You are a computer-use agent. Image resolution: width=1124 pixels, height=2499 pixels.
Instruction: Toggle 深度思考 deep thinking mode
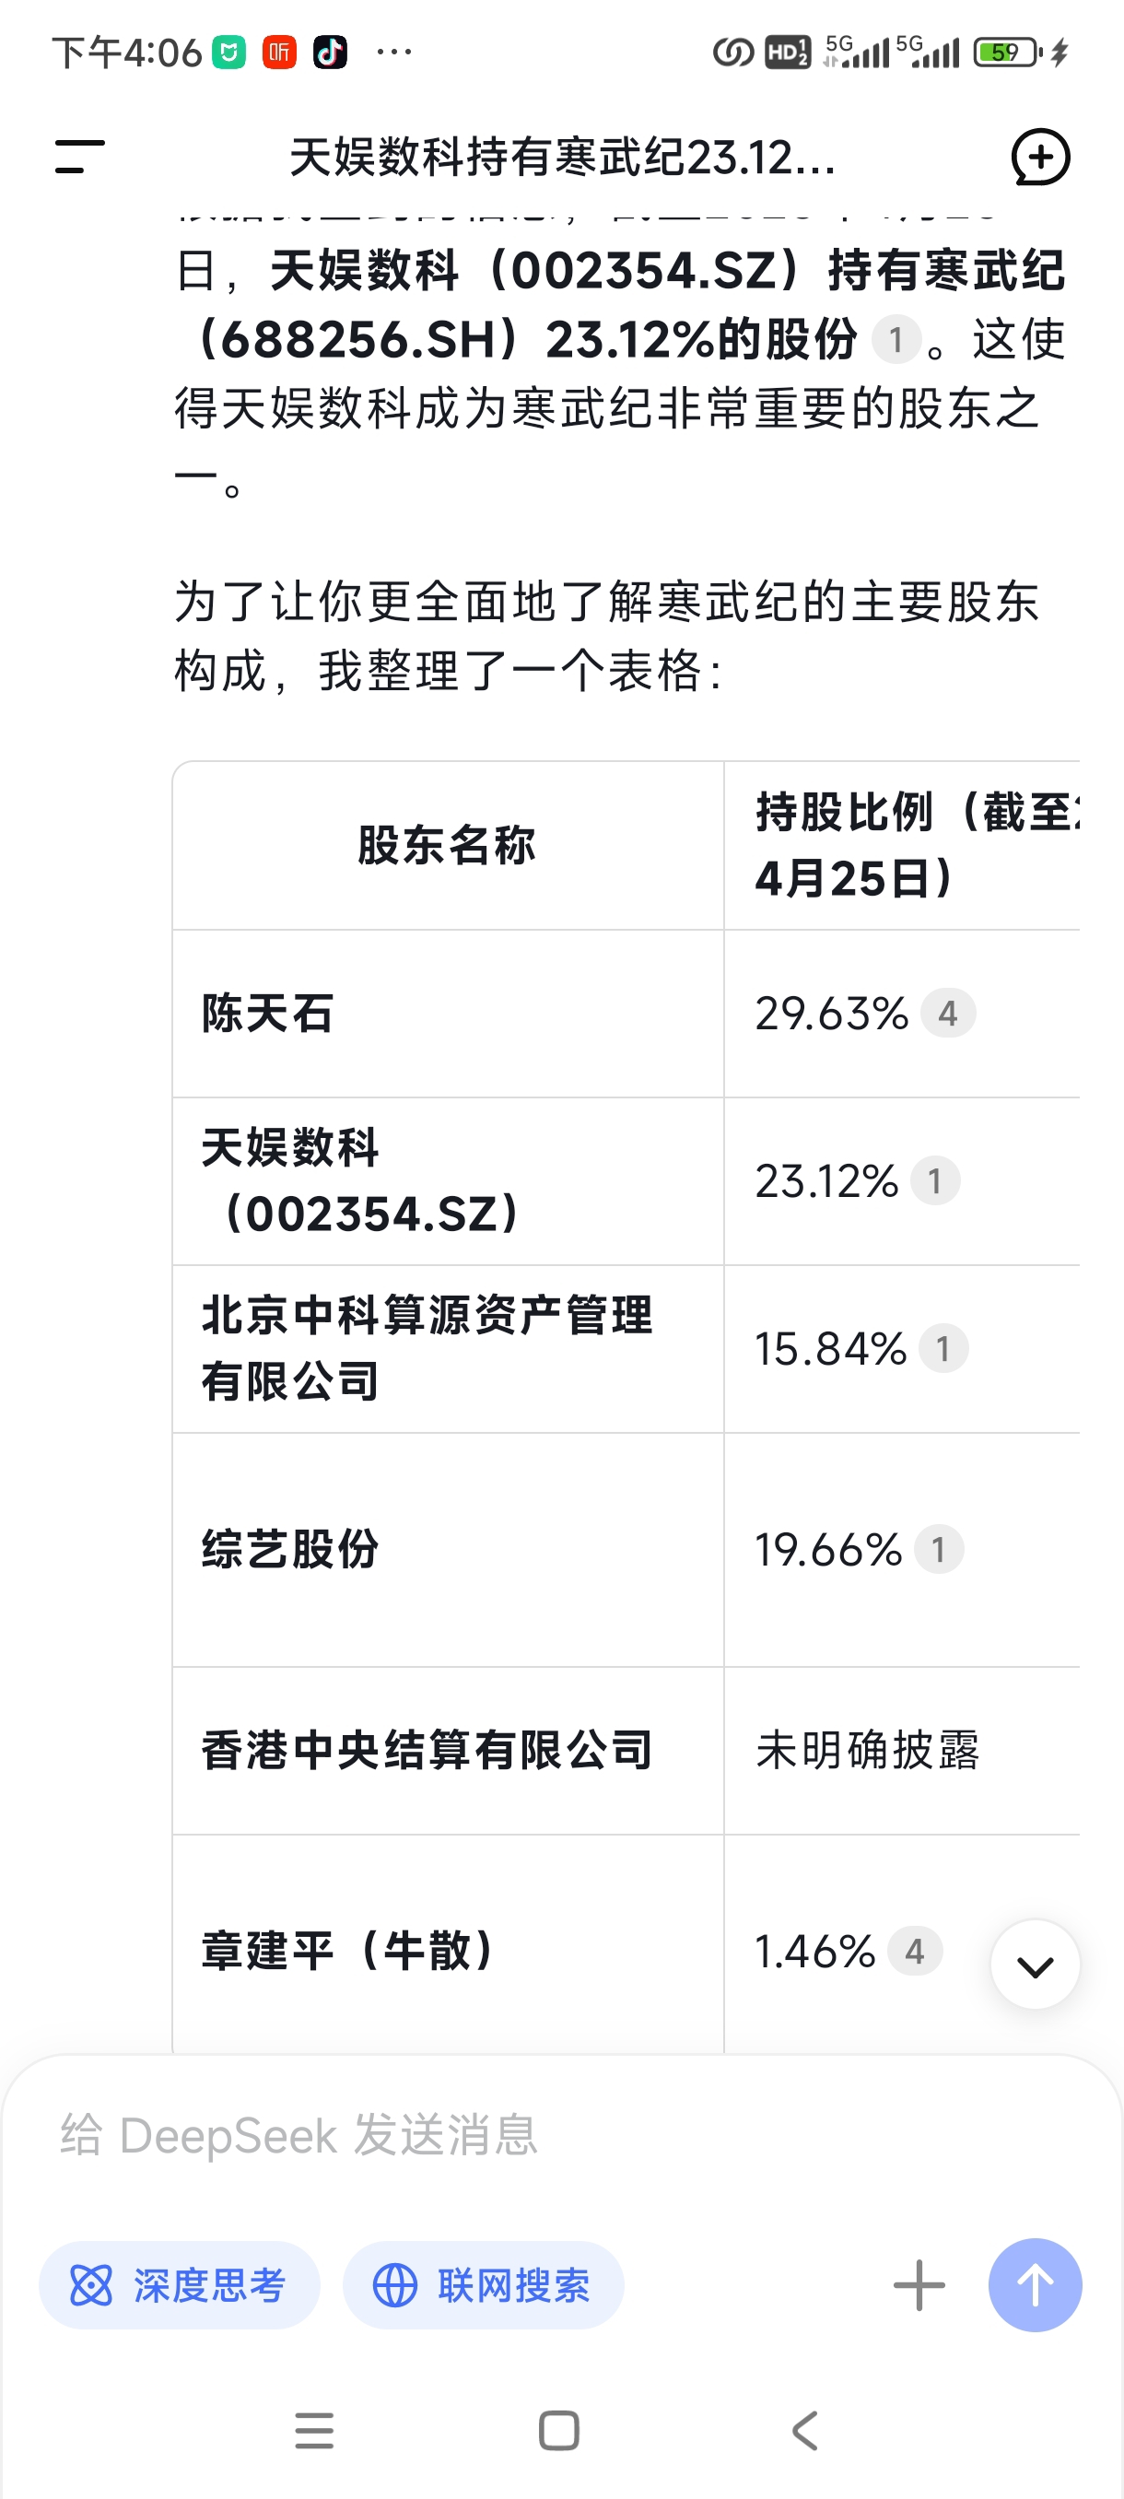coord(180,2284)
